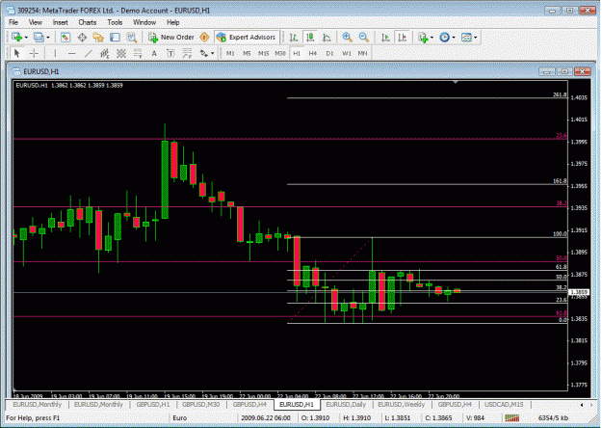Click the Arrows objects icon
602x428 pixels.
coord(203,53)
